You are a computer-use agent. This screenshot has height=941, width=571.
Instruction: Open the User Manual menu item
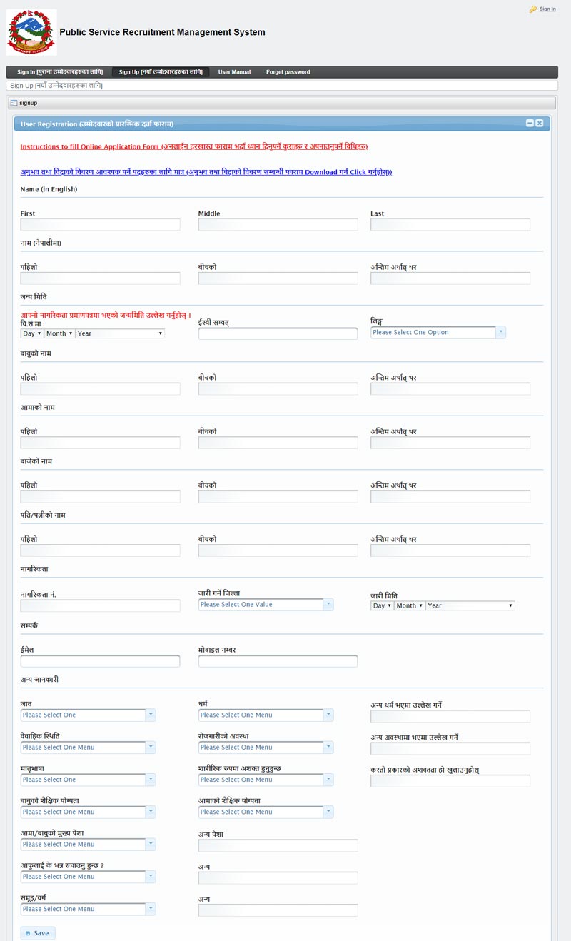click(234, 72)
